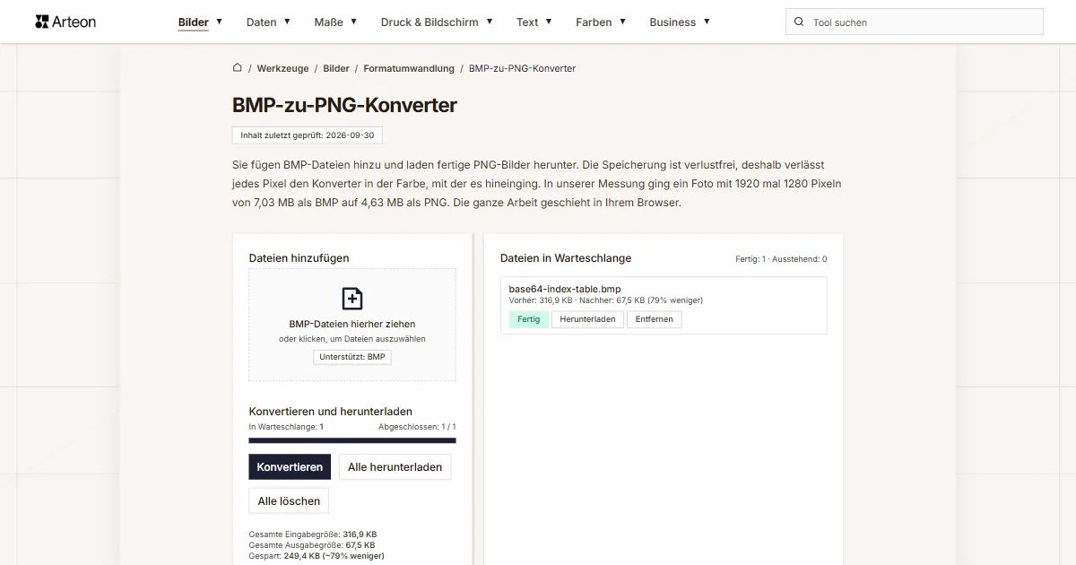
Task: Click the add-file icon in drop zone
Action: coord(352,299)
